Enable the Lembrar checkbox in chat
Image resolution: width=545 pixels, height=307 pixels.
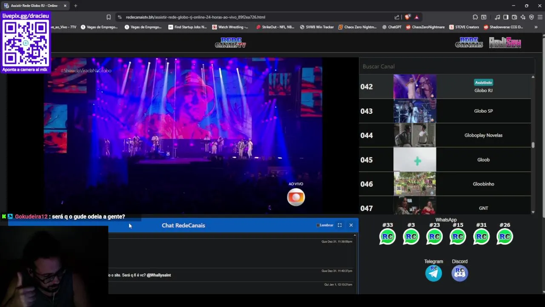[318, 225]
